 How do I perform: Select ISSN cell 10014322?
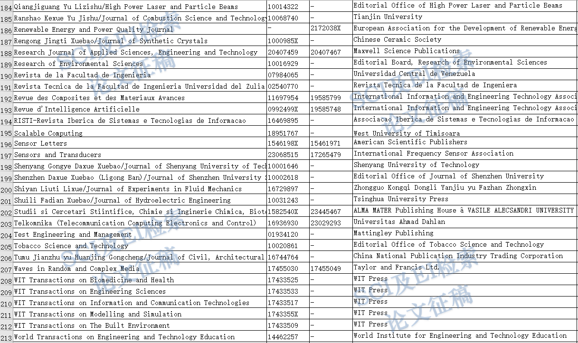tap(283, 7)
